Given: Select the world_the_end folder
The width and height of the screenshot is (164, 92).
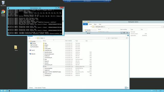Looking at the screenshot, I should click(48, 50).
